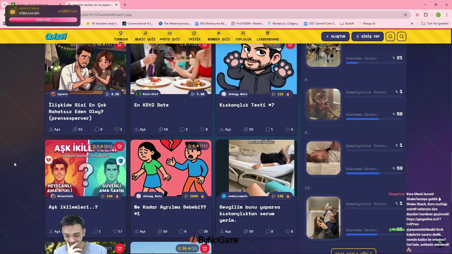Viewport: 452px width, 254px height.
Task: Open author Jekeyy Batu on Kıskançlık Testi card
Action: [x=234, y=94]
